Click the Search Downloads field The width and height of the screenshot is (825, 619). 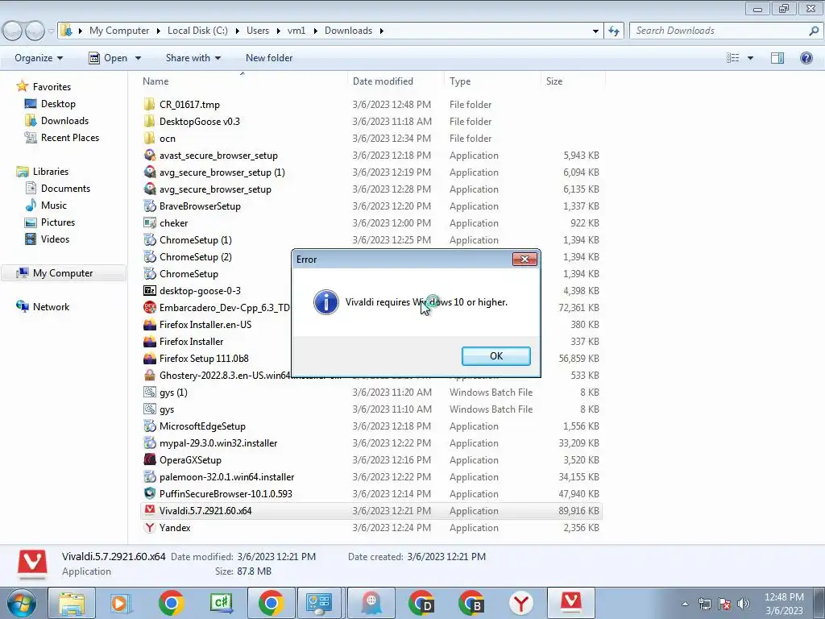pyautogui.click(x=727, y=31)
